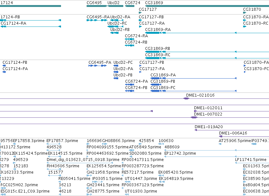Select the CG31870 gene label
This screenshot has height=196, width=269.
[252, 9]
